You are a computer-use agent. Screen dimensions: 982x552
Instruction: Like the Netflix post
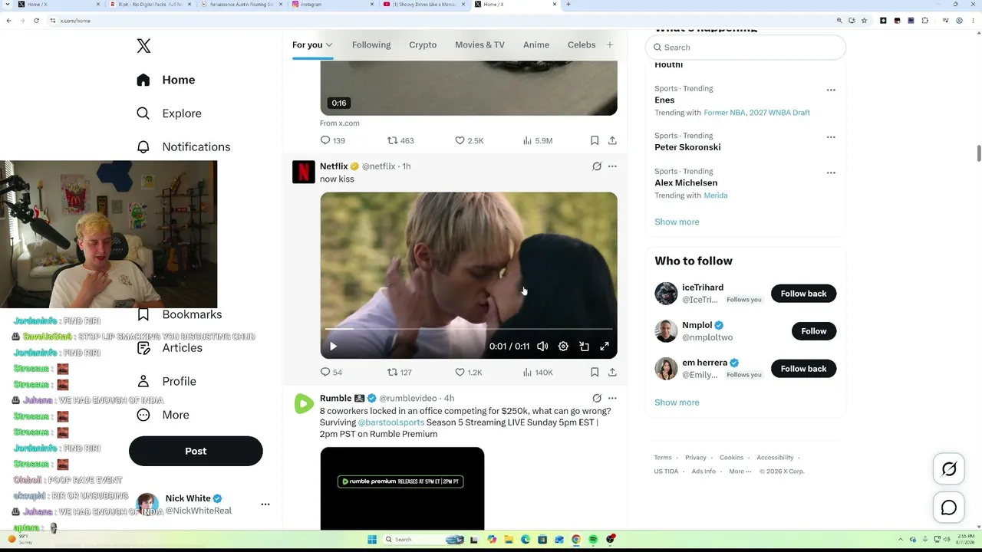[469, 372]
